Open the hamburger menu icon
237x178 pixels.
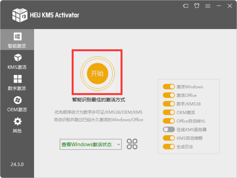(x=208, y=6)
